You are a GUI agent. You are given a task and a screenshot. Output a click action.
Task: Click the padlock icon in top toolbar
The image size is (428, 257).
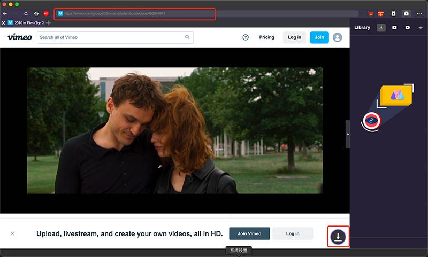[x=393, y=13]
